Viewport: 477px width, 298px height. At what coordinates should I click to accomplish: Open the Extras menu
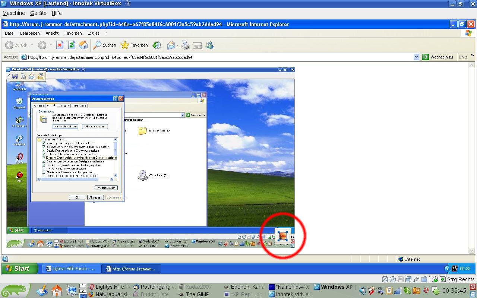93,33
